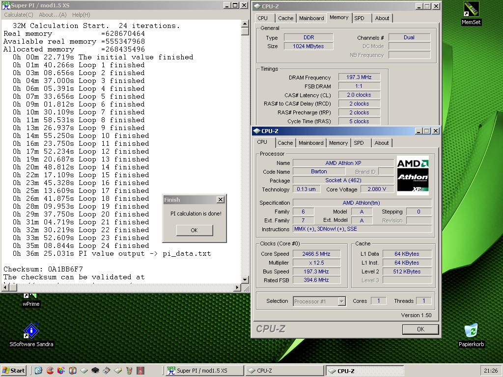This screenshot has height=377, width=503.
Task: Click the colorful cubes quick launch icon
Action: pyautogui.click(x=61, y=371)
